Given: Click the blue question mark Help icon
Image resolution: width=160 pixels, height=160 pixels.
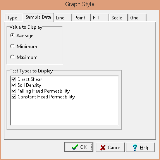Looking at the screenshot, I should (135, 148).
